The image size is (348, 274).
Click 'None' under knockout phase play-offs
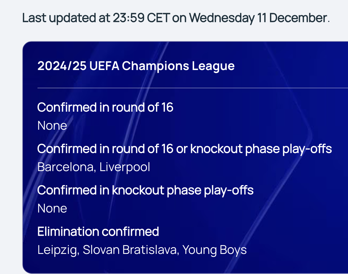(52, 208)
